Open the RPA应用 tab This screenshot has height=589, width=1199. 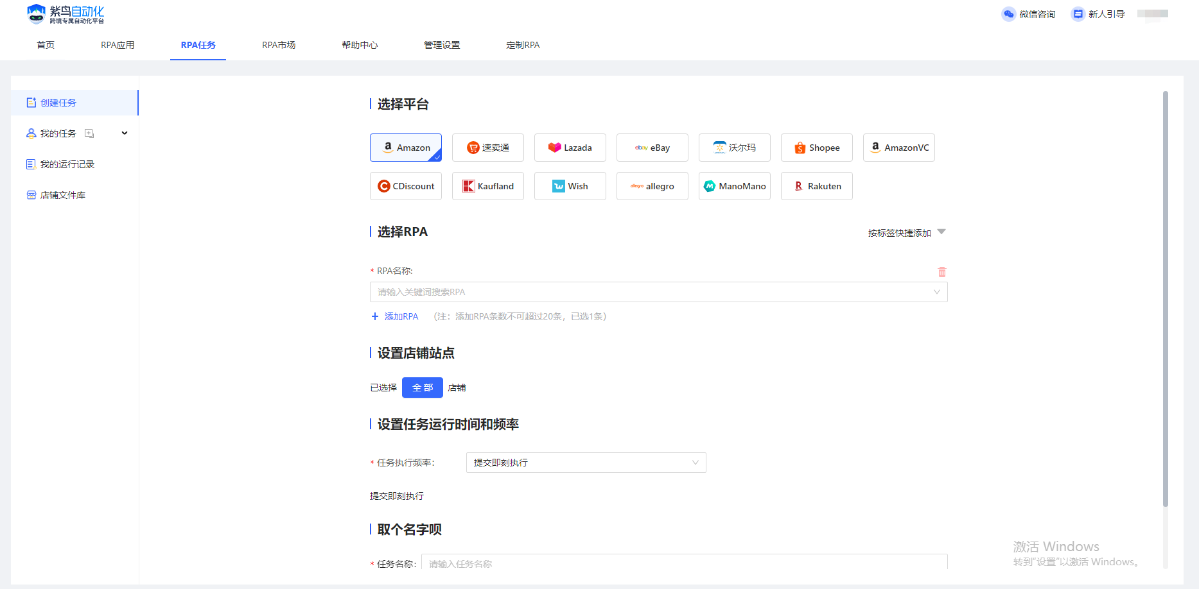coord(118,45)
